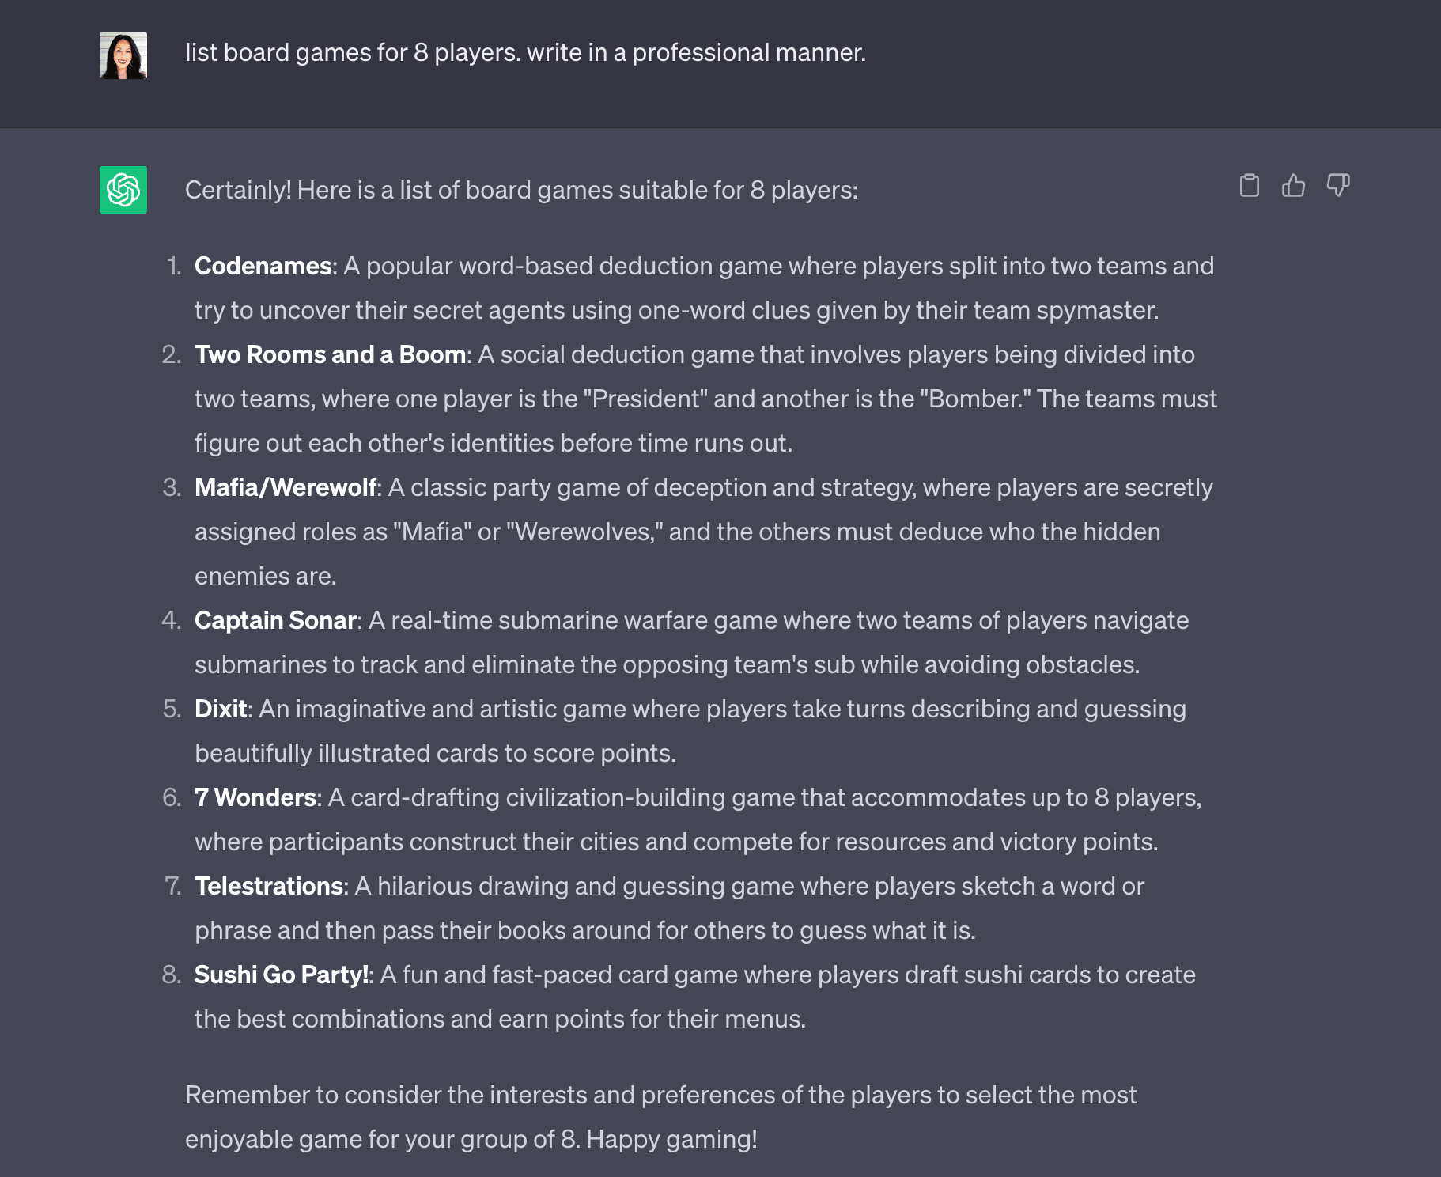1441x1177 pixels.
Task: Click the user prompt about board games
Action: (x=525, y=52)
